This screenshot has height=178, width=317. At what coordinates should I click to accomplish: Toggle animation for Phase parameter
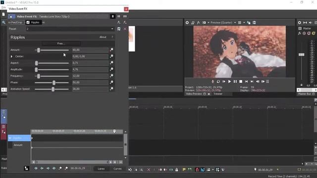point(111,83)
